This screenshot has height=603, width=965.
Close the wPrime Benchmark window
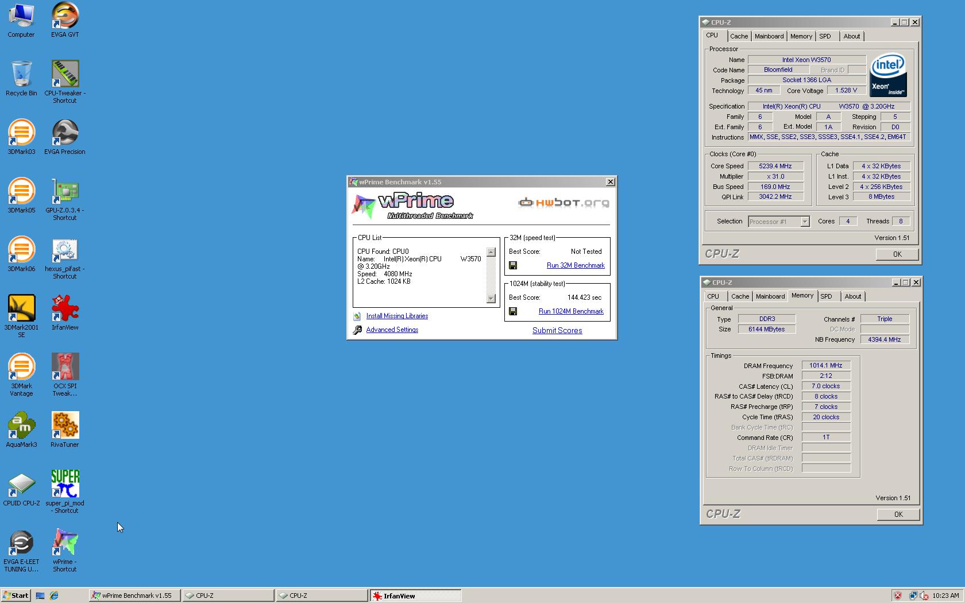[x=610, y=182]
